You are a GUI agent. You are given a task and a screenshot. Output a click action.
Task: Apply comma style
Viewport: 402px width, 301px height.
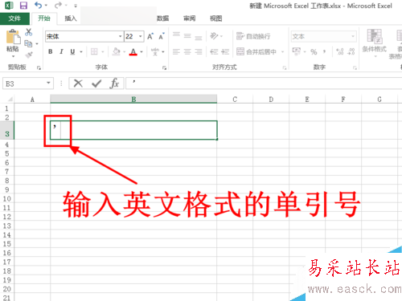[325, 51]
